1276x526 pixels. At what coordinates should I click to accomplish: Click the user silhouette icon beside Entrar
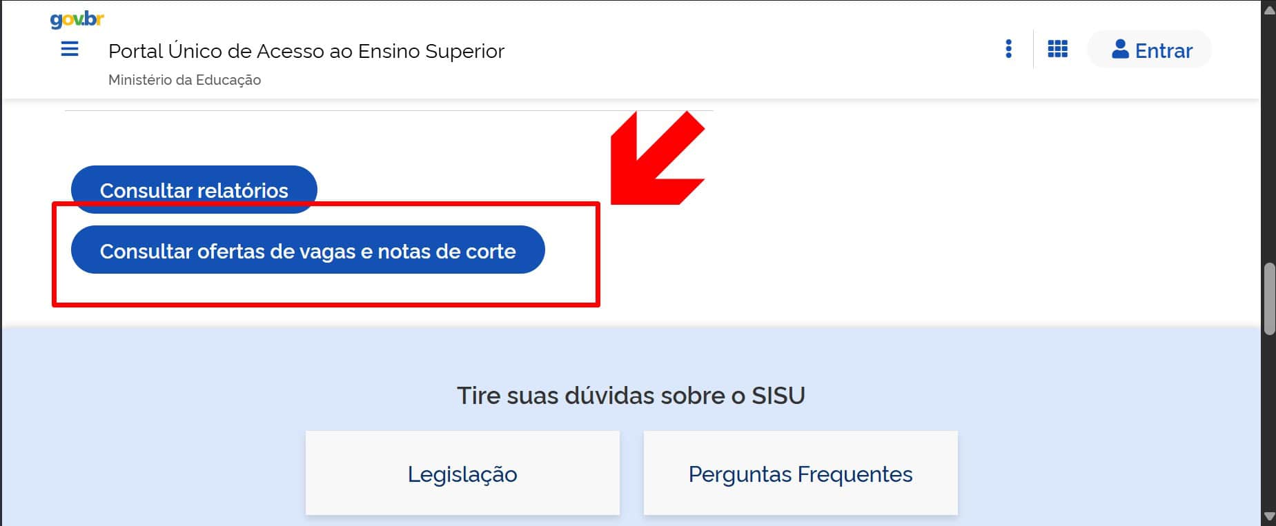pyautogui.click(x=1119, y=50)
